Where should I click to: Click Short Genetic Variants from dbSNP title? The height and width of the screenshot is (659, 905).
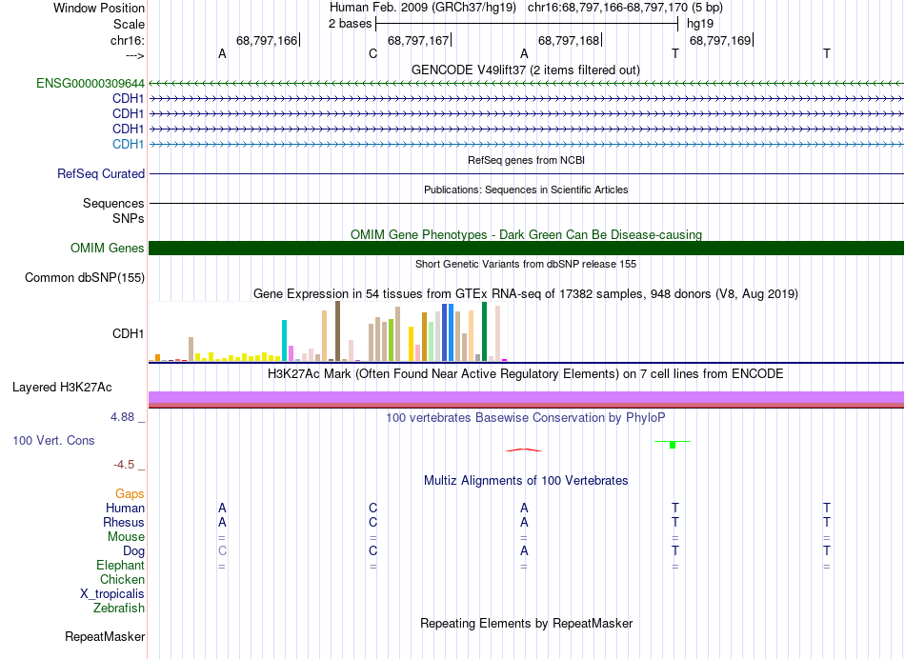tap(526, 264)
